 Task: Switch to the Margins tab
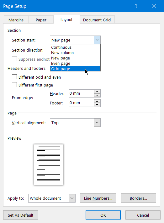16,20
